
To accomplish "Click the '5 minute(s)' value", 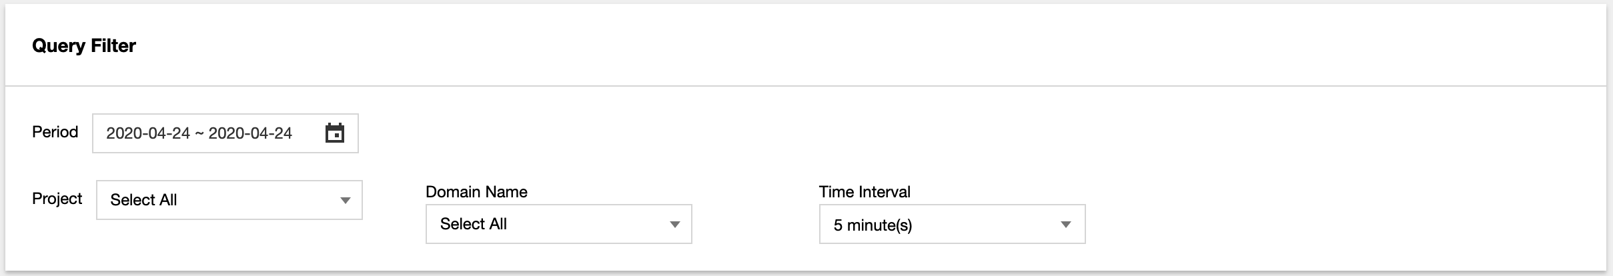I will tap(873, 225).
